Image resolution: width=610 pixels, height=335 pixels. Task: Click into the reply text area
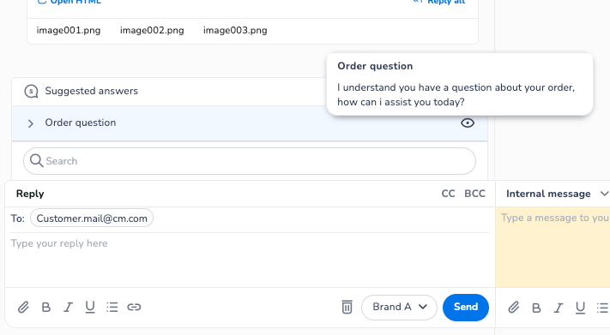click(x=250, y=260)
